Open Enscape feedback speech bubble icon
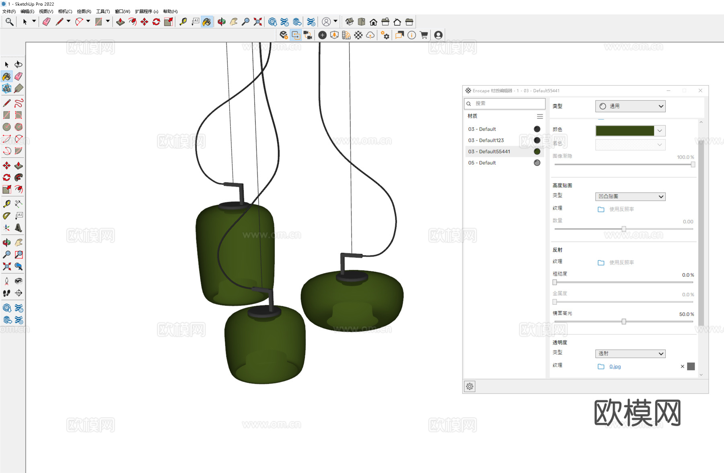724x473 pixels. 399,35
